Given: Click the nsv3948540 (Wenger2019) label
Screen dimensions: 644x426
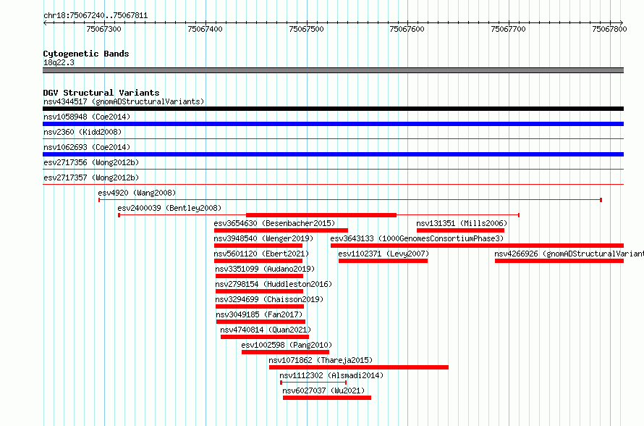Looking at the screenshot, I should 263,238.
